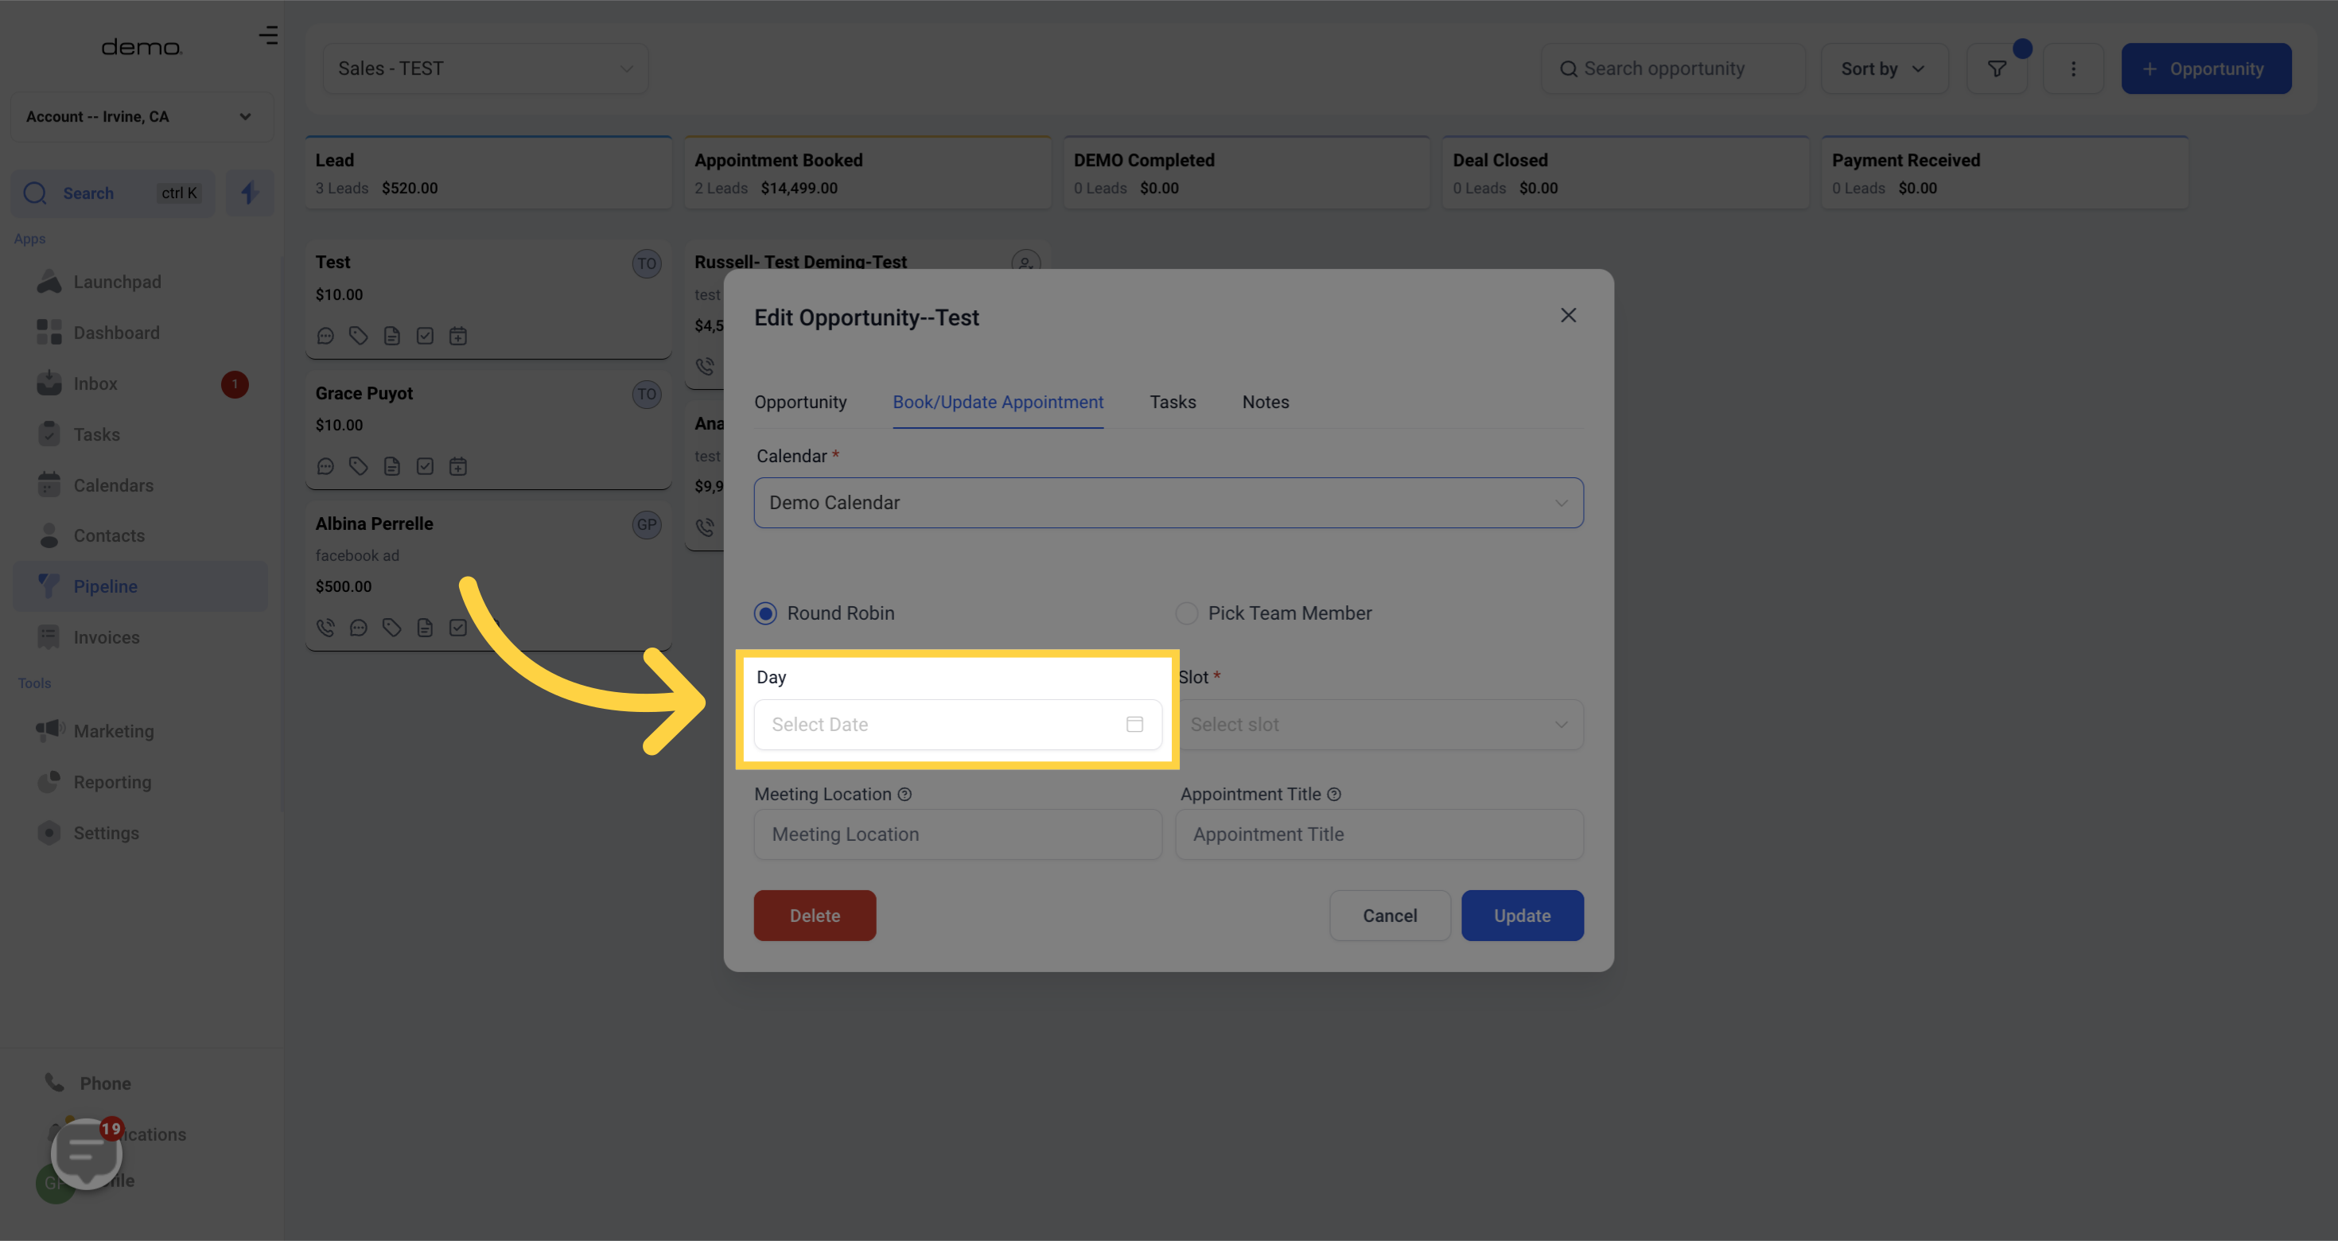Open Sort by dropdown
The width and height of the screenshot is (2338, 1241).
(1883, 69)
